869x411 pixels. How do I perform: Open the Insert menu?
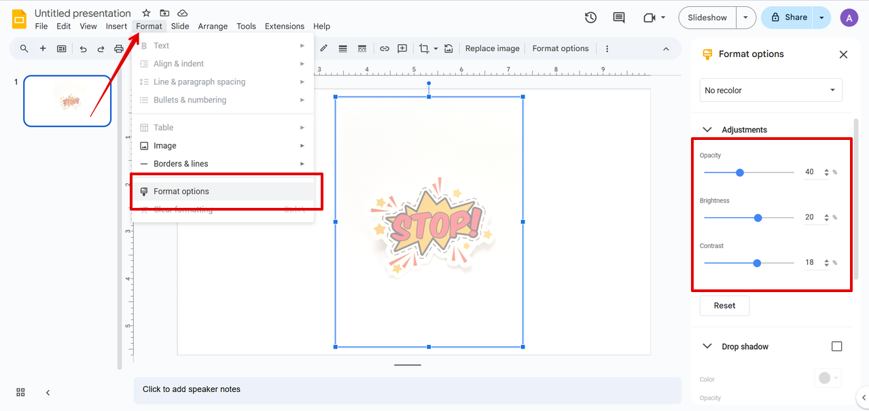pyautogui.click(x=116, y=26)
